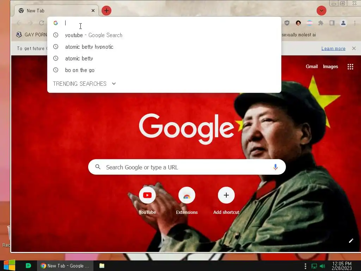Viewport: 361px width, 271px height.
Task: Open the Google apps grid
Action: (350, 67)
